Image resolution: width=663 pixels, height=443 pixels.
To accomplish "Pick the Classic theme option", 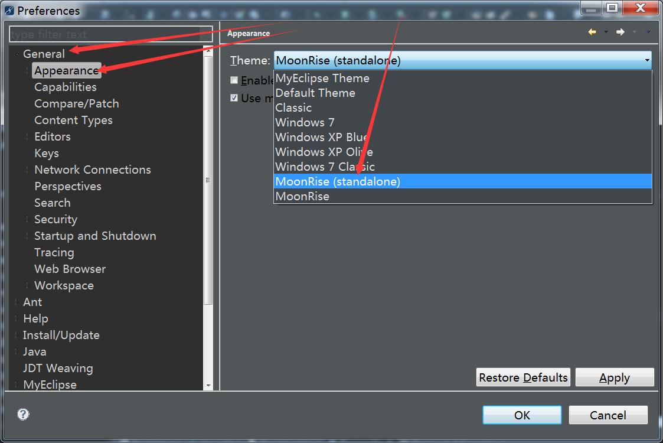I will pos(463,108).
